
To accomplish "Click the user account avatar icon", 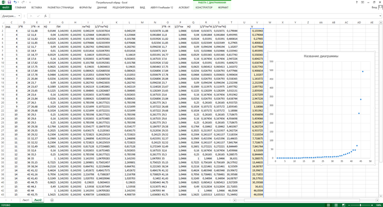I will tap(381, 7).
